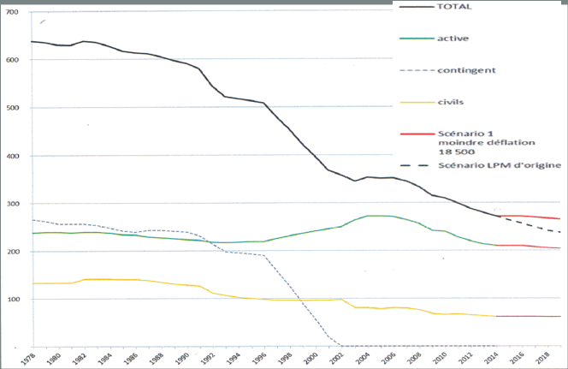
Task: Click x-axis year label 2006
Action: 388,358
